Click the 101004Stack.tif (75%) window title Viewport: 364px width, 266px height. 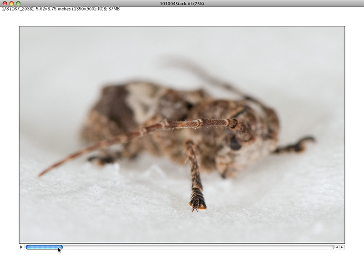[182, 3]
